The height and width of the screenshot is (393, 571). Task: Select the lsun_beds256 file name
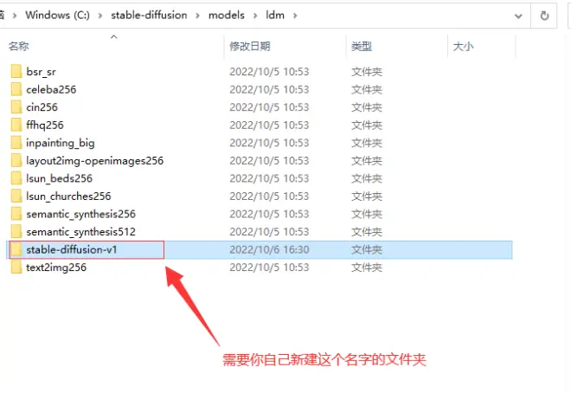60,178
